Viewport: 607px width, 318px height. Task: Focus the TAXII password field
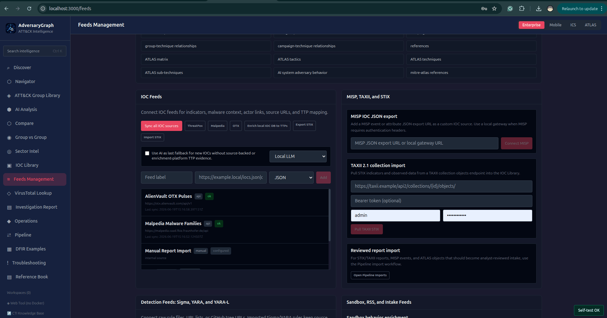coord(487,216)
